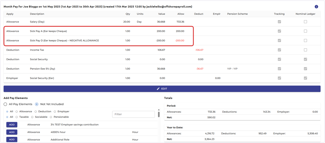Toggle Nominal Ledger checkbox for Social Security deduction

pos(305,59)
